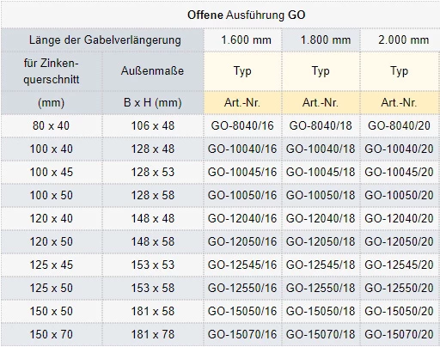Click the '125 x 45' cross-section cell
Image resolution: width=440 pixels, height=347 pixels.
point(52,265)
